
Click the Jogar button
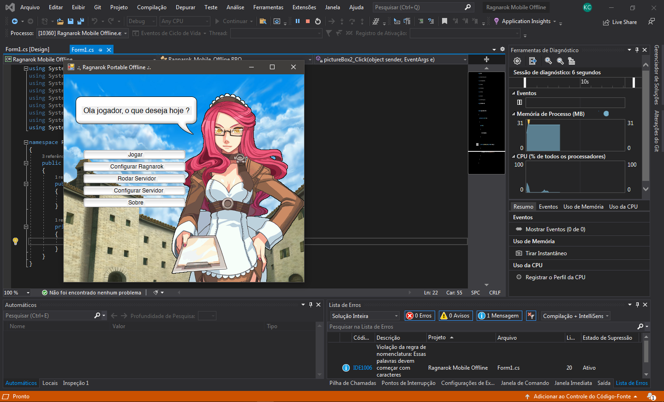pos(135,155)
